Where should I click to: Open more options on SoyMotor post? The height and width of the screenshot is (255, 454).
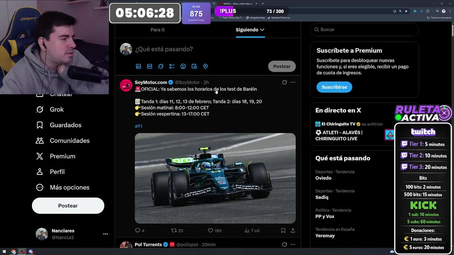point(293,82)
